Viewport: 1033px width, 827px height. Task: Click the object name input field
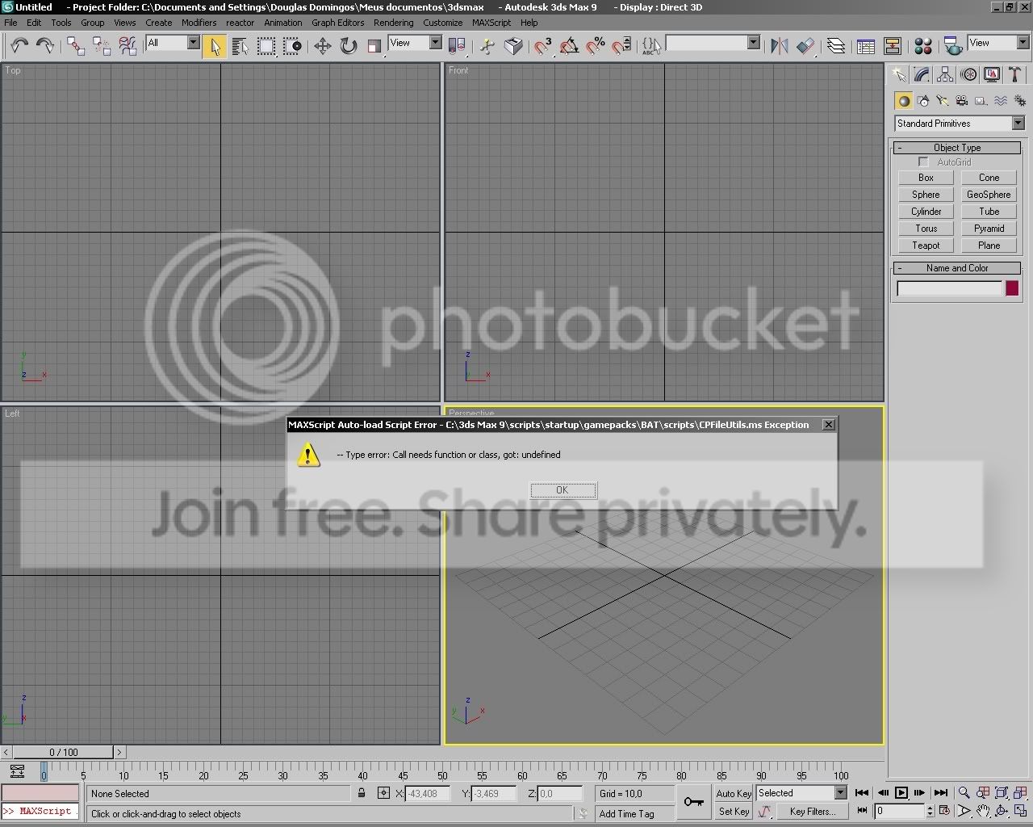(x=949, y=288)
